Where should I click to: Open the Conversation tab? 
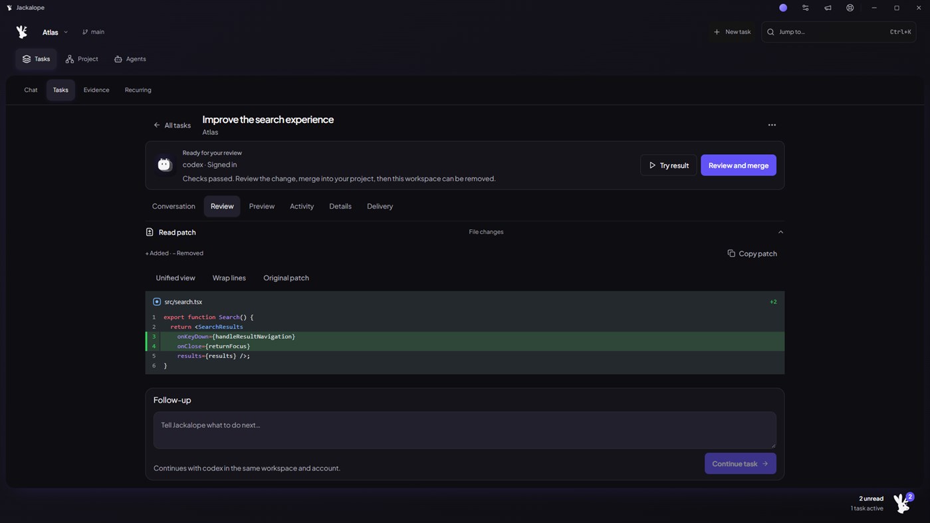pyautogui.click(x=174, y=206)
